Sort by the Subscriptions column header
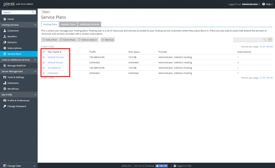This screenshot has width=275, height=168. pyautogui.click(x=244, y=52)
